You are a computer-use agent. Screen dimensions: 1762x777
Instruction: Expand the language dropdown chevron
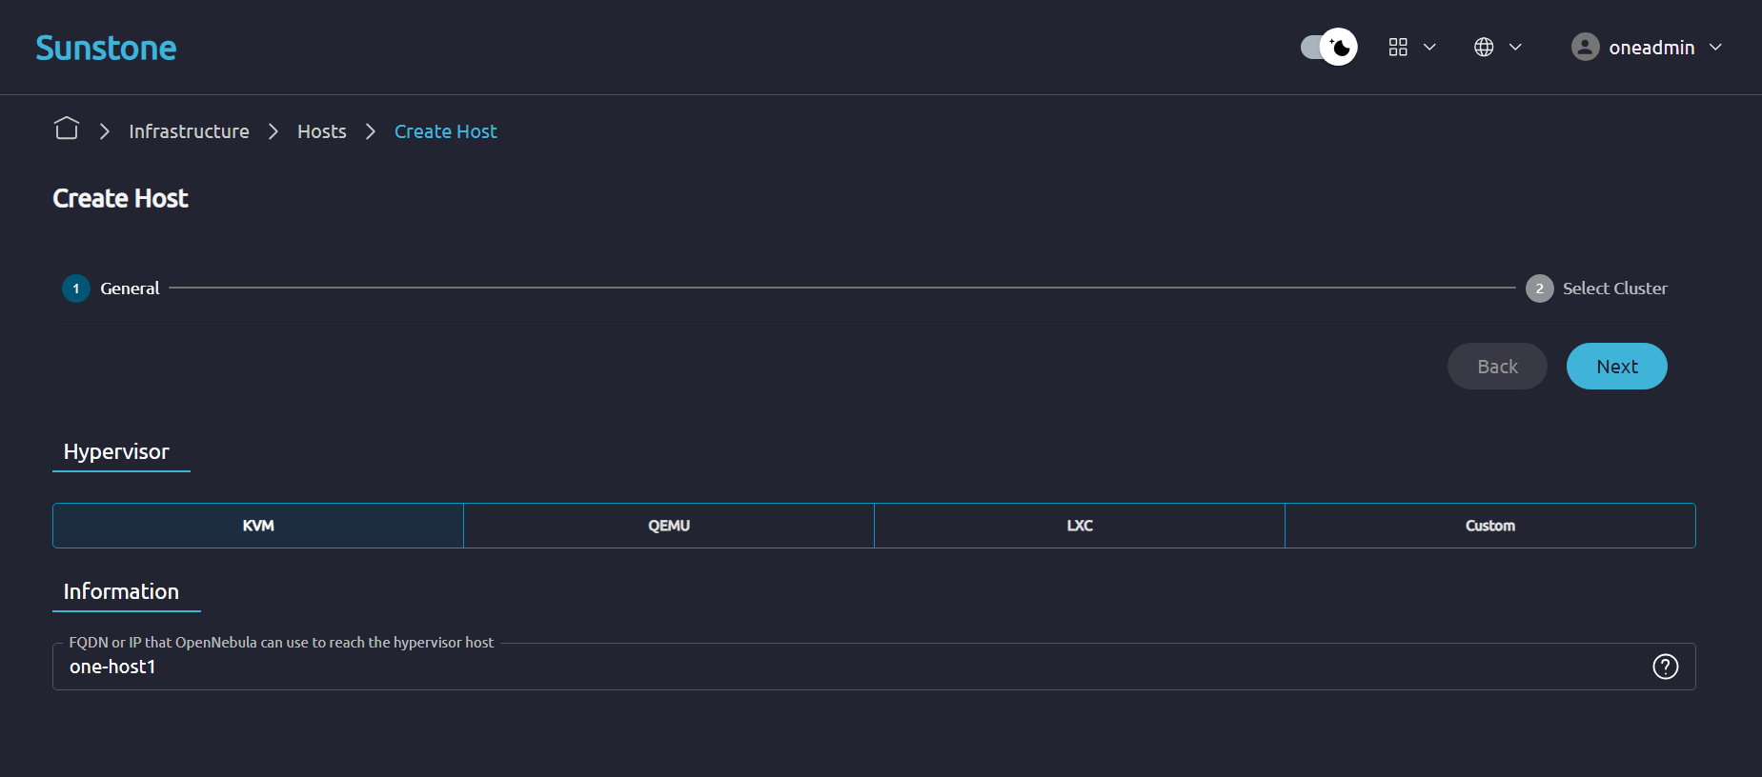tap(1515, 48)
